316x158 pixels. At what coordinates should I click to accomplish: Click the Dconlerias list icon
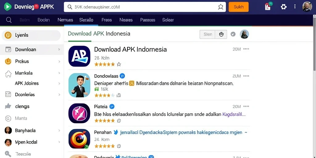[8, 94]
